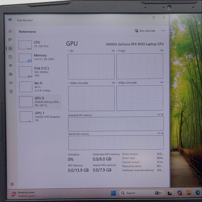Open the Video Encode graph dropdown

[x=78, y=83]
